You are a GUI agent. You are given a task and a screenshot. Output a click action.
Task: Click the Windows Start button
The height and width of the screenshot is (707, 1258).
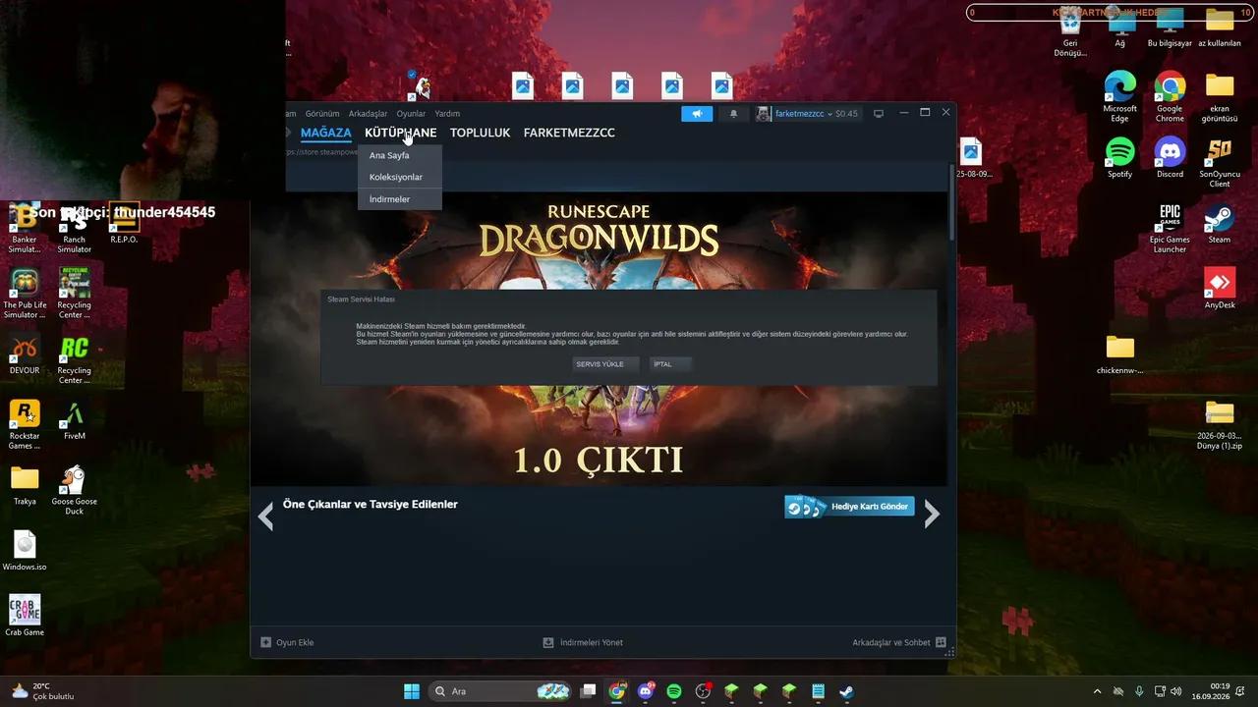pyautogui.click(x=412, y=691)
